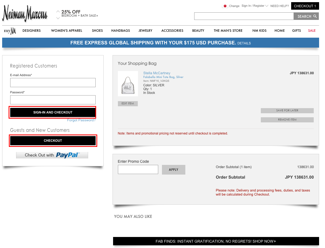The height and width of the screenshot is (248, 325).
Task: Open the Sign In / Register dropdown
Action: tap(255, 6)
